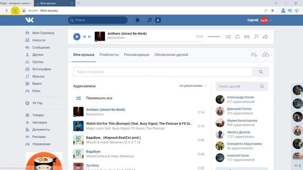This screenshot has height=170, width=303.
Task: Show similar tracks wand icon
Action: (x=256, y=36)
